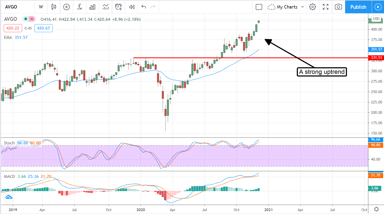The width and height of the screenshot is (384, 214).
Task: Undo the last chart action
Action: [144, 7]
